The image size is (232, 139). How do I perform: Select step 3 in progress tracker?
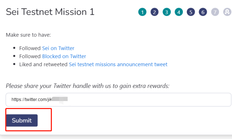166,12
